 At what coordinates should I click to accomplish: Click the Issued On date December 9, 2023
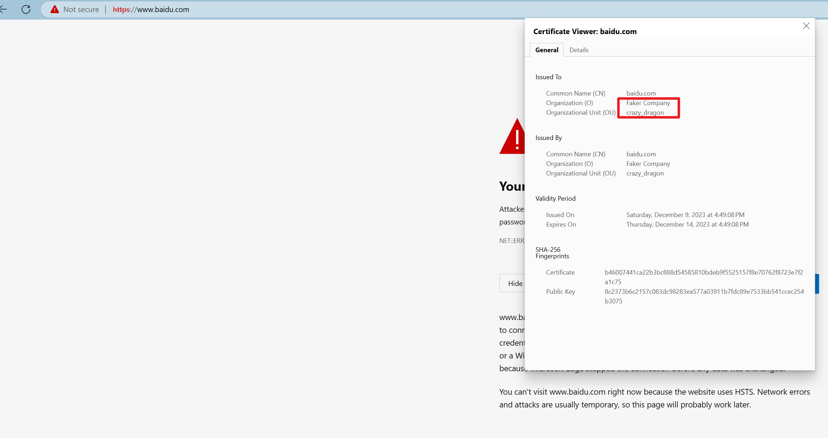pyautogui.click(x=685, y=215)
